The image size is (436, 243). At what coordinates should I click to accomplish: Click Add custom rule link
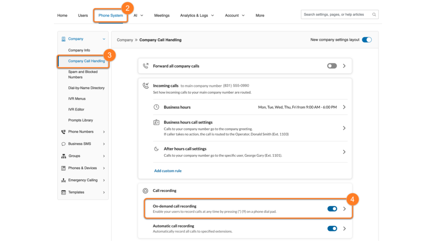click(168, 171)
